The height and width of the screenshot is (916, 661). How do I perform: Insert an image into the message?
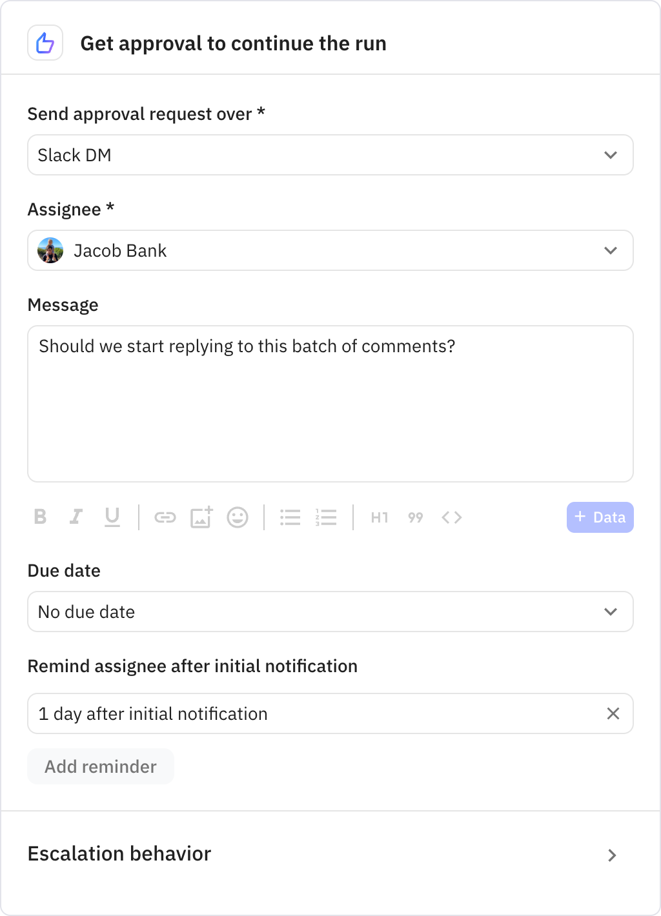pos(201,517)
